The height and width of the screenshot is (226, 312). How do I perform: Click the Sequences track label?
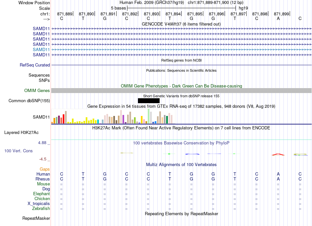[x=39, y=75]
